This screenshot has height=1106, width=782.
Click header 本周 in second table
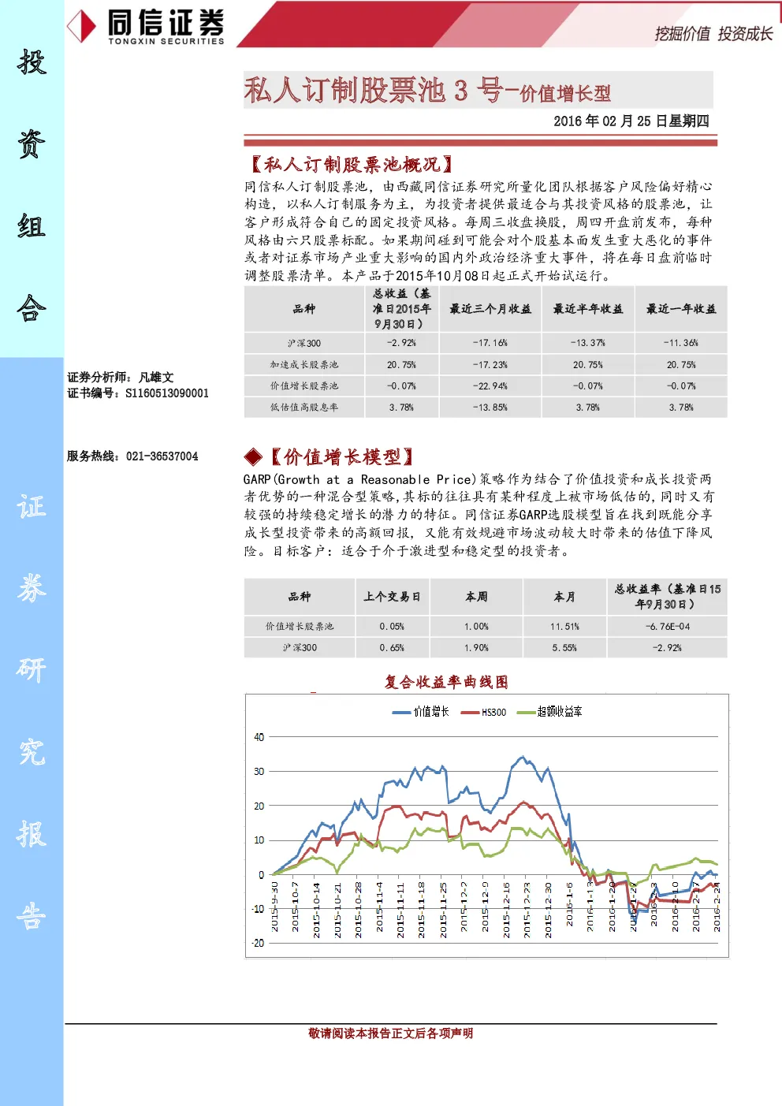pos(476,597)
